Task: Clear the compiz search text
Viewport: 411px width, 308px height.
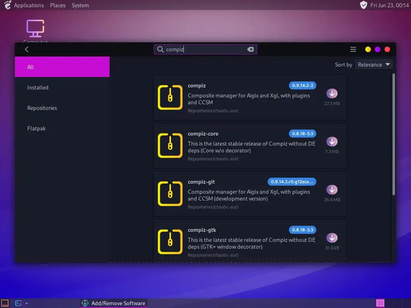Action: point(250,49)
